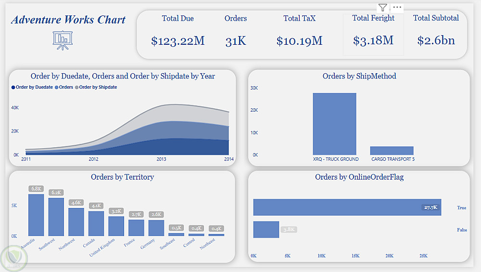The image size is (481, 272).
Task: Select the Total TaX card value $10.19M
Action: pyautogui.click(x=299, y=40)
